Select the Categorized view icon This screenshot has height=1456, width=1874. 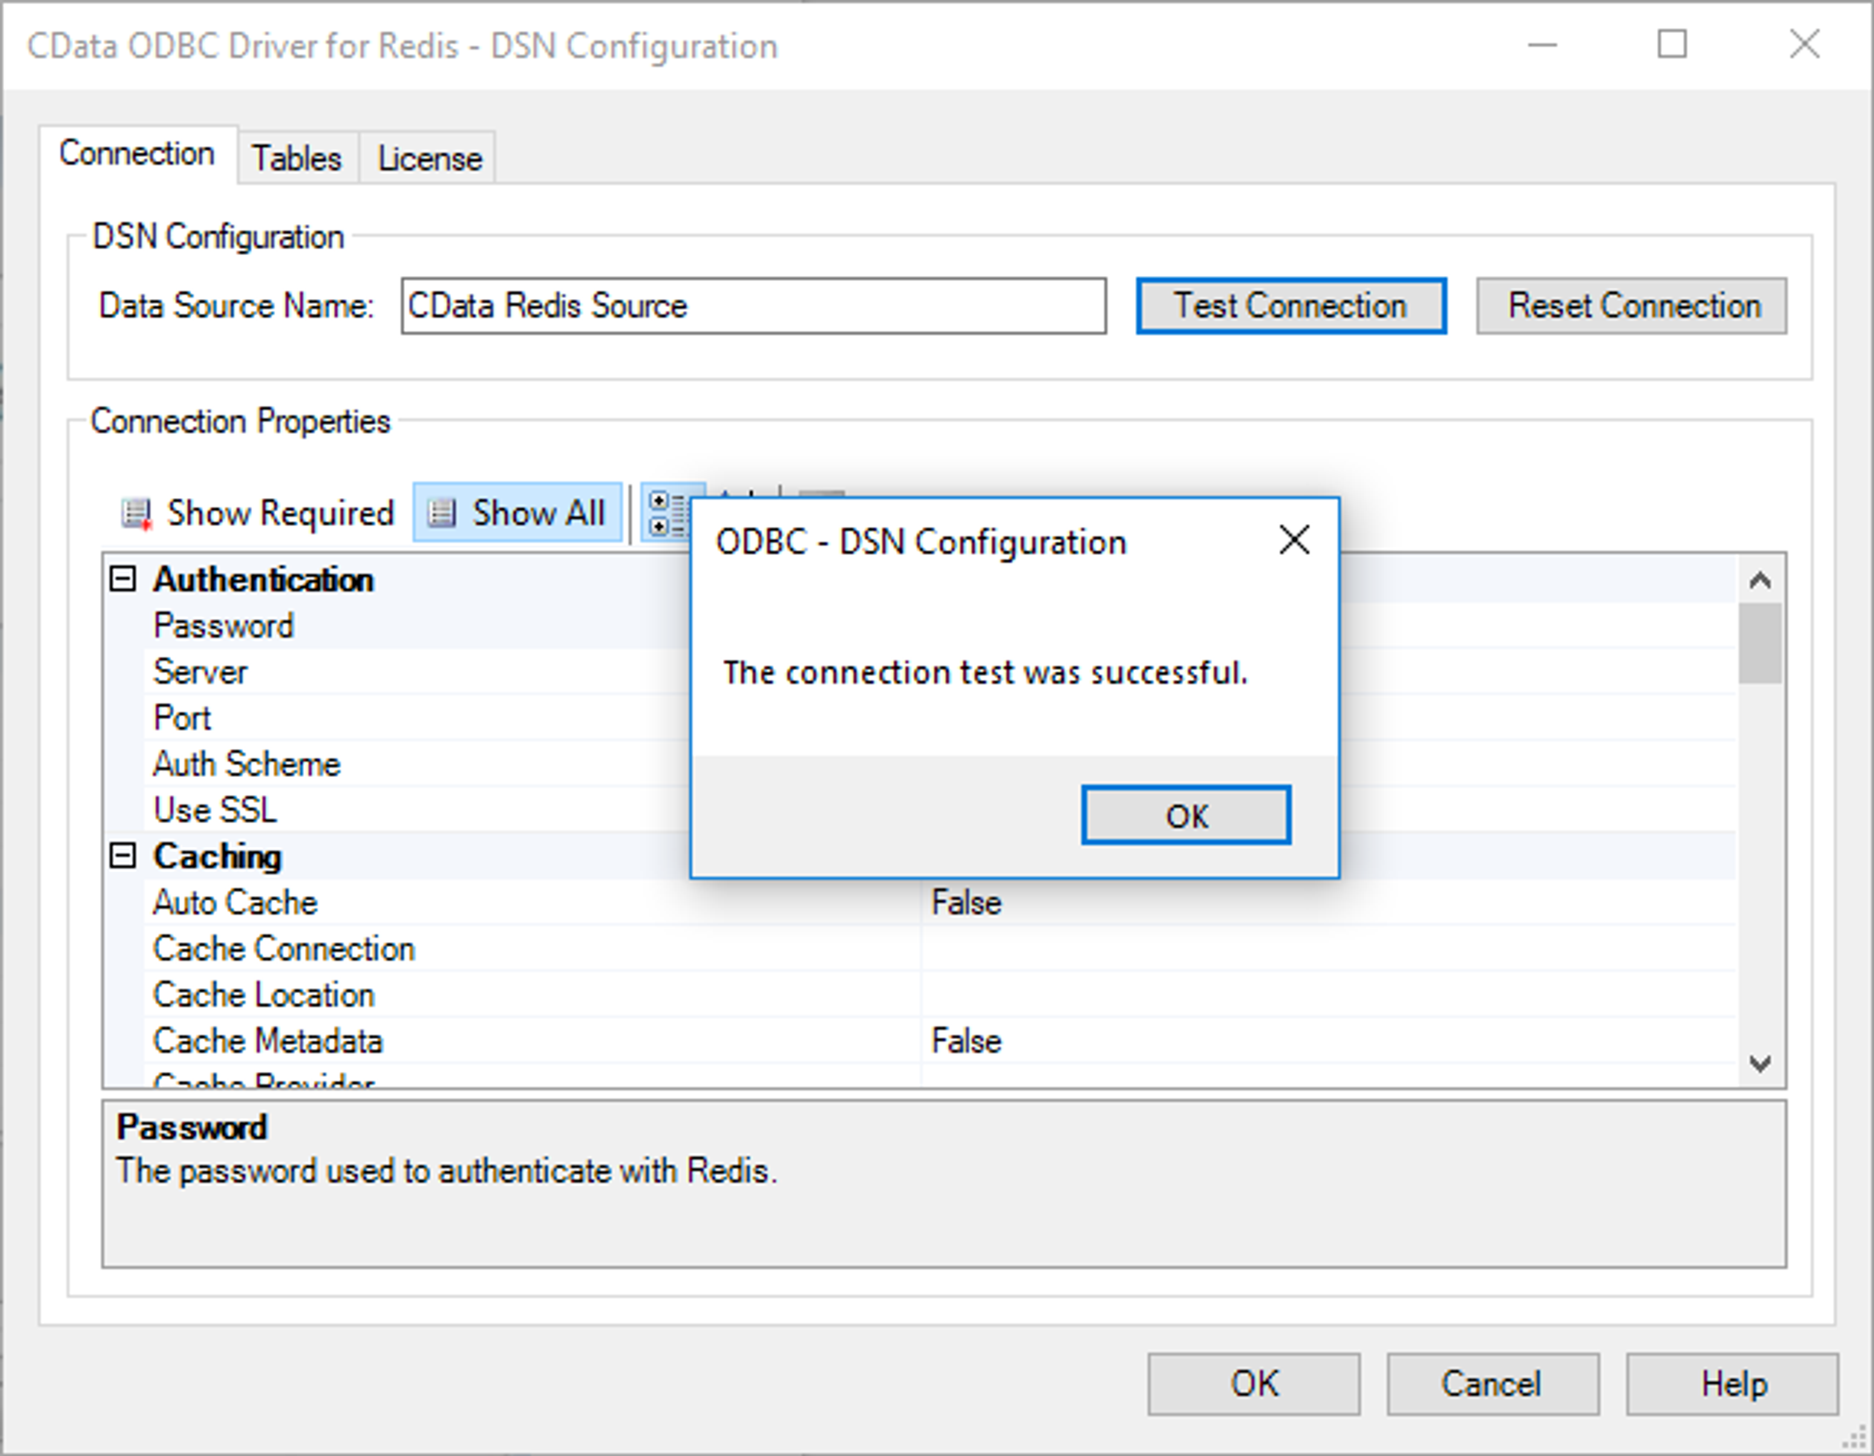coord(665,513)
